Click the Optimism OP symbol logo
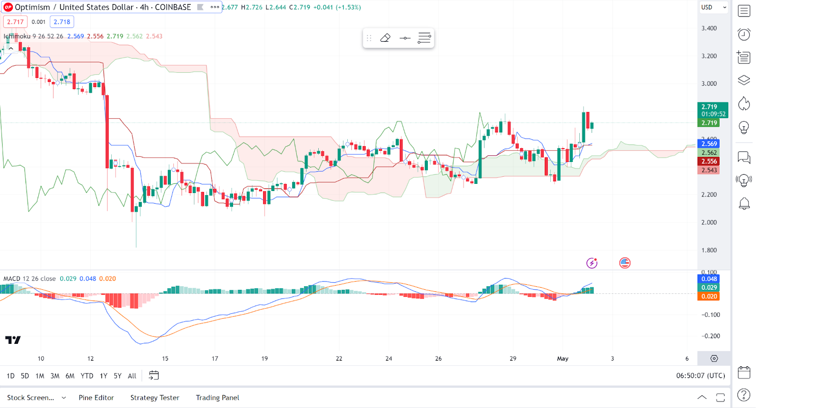This screenshot has width=816, height=408. tap(8, 7)
